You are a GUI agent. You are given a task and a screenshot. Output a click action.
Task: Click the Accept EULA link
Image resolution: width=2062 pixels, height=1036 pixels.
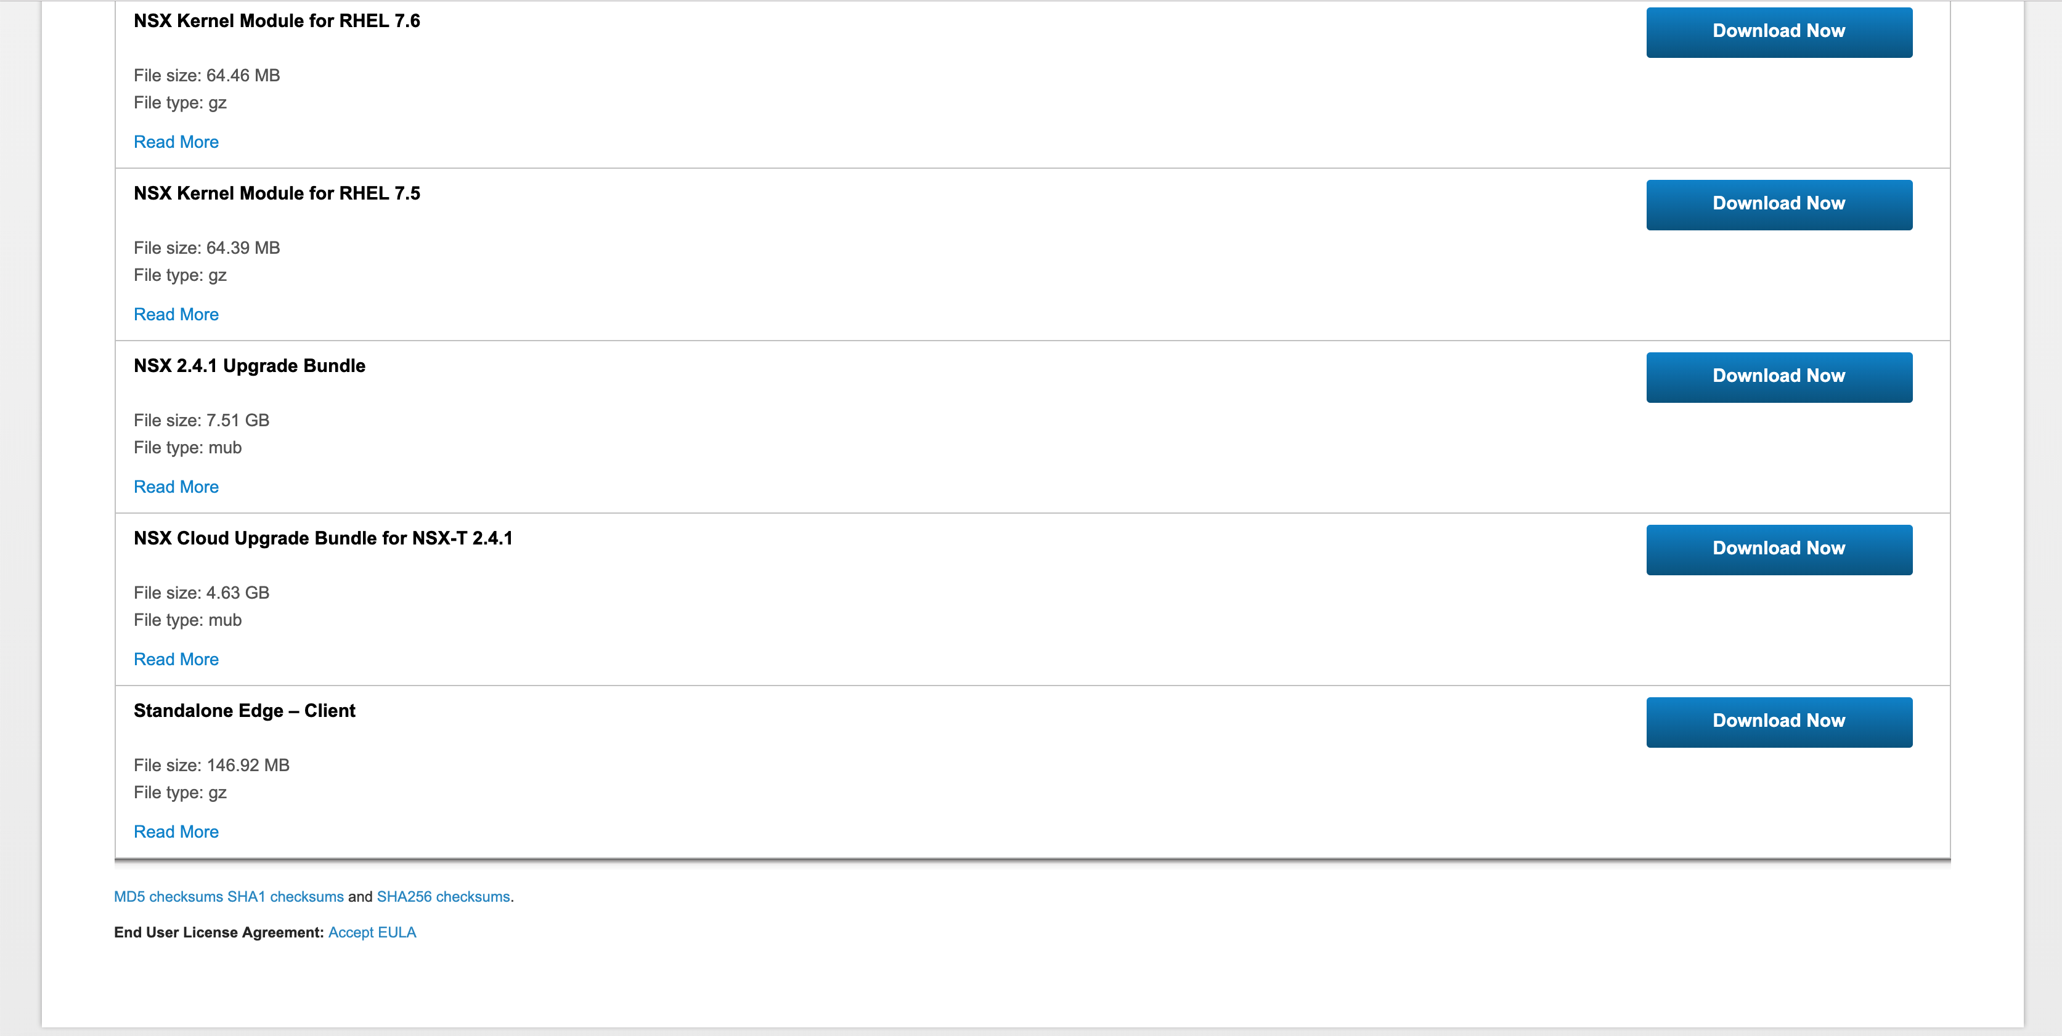coord(372,932)
